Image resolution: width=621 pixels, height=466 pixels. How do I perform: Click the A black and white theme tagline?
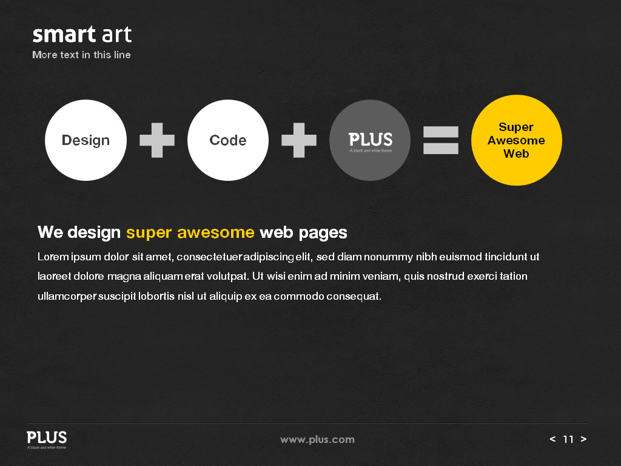47,447
